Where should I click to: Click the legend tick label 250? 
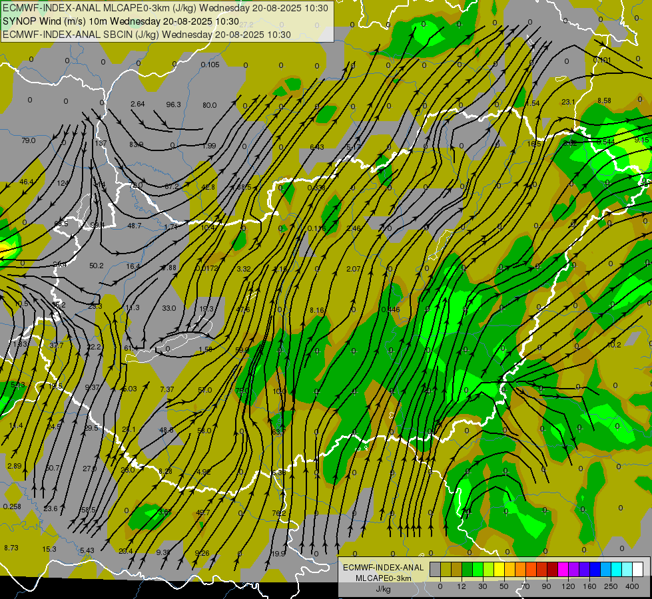611,586
